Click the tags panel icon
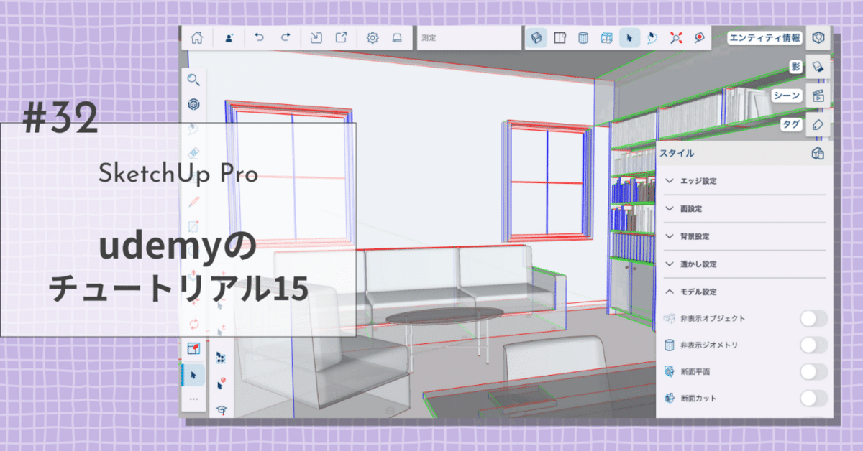 818,124
